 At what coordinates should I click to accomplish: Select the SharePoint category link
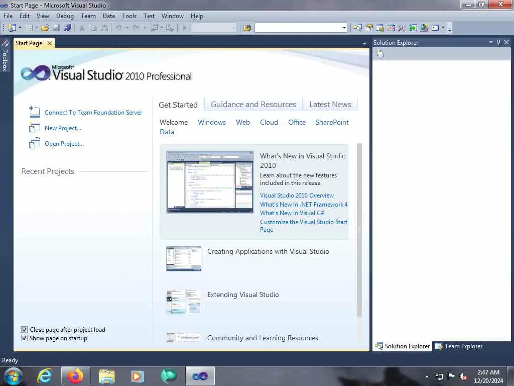(x=332, y=122)
